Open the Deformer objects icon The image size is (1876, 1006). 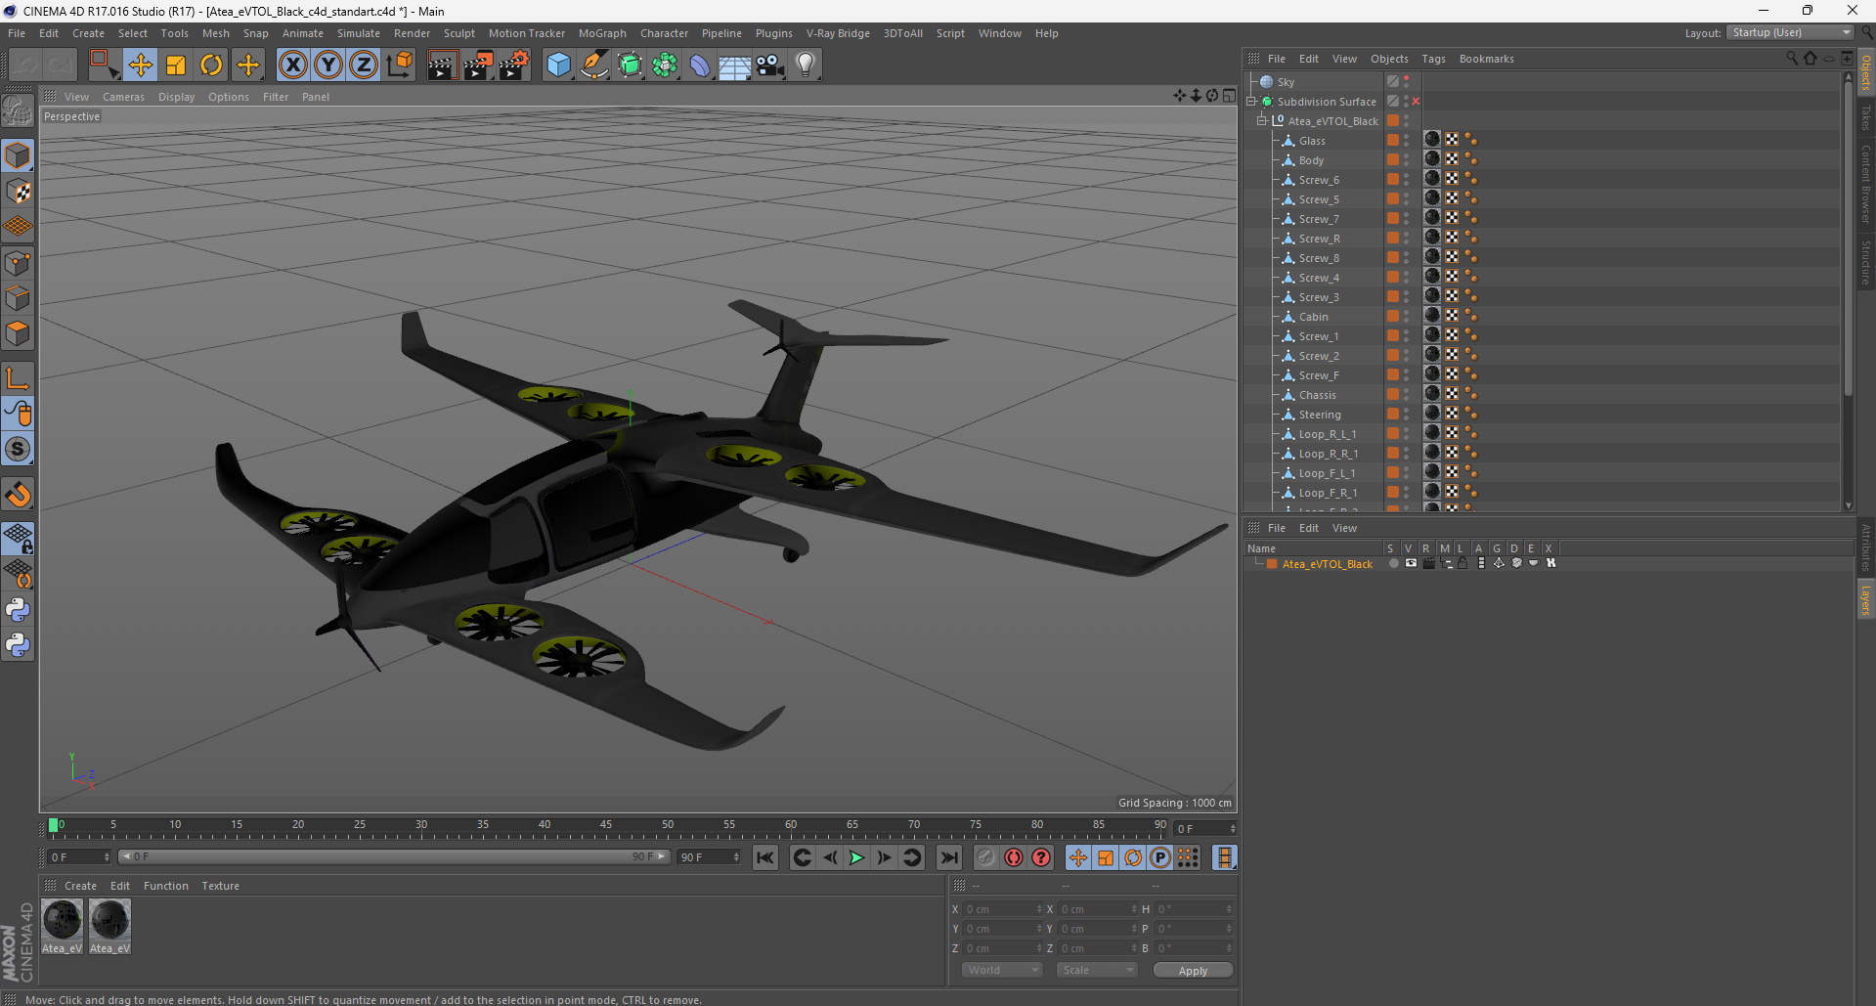pyautogui.click(x=700, y=66)
